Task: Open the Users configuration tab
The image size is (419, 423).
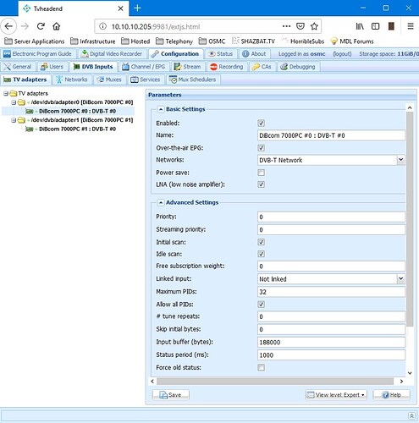Action: click(x=52, y=67)
